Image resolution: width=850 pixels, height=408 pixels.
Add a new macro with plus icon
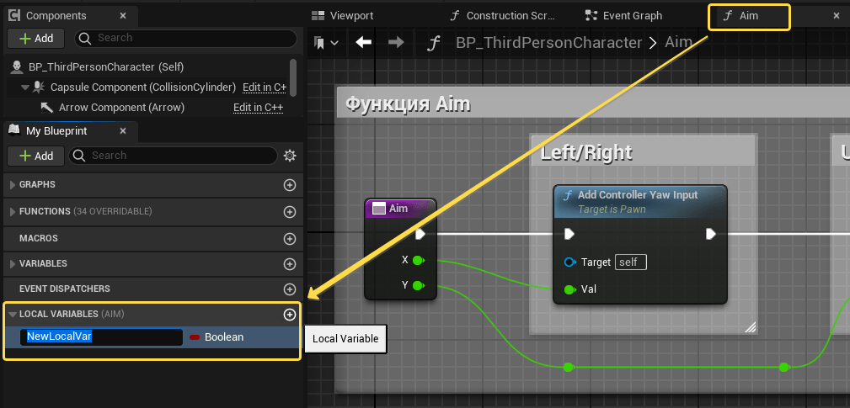pos(290,239)
